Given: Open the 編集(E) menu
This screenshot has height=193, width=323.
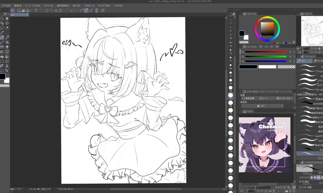Looking at the screenshot, I should click(18, 6).
